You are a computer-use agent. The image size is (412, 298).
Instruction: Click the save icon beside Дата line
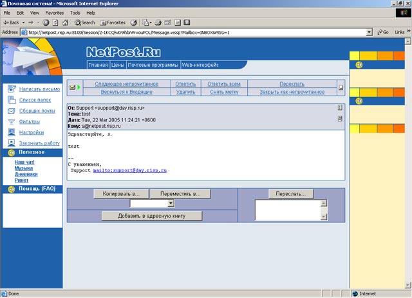pyautogui.click(x=340, y=119)
